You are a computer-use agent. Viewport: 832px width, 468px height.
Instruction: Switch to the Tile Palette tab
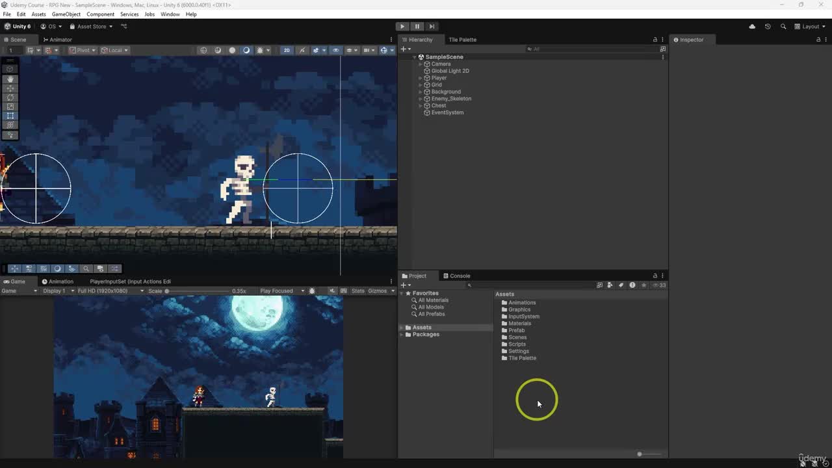pyautogui.click(x=462, y=40)
